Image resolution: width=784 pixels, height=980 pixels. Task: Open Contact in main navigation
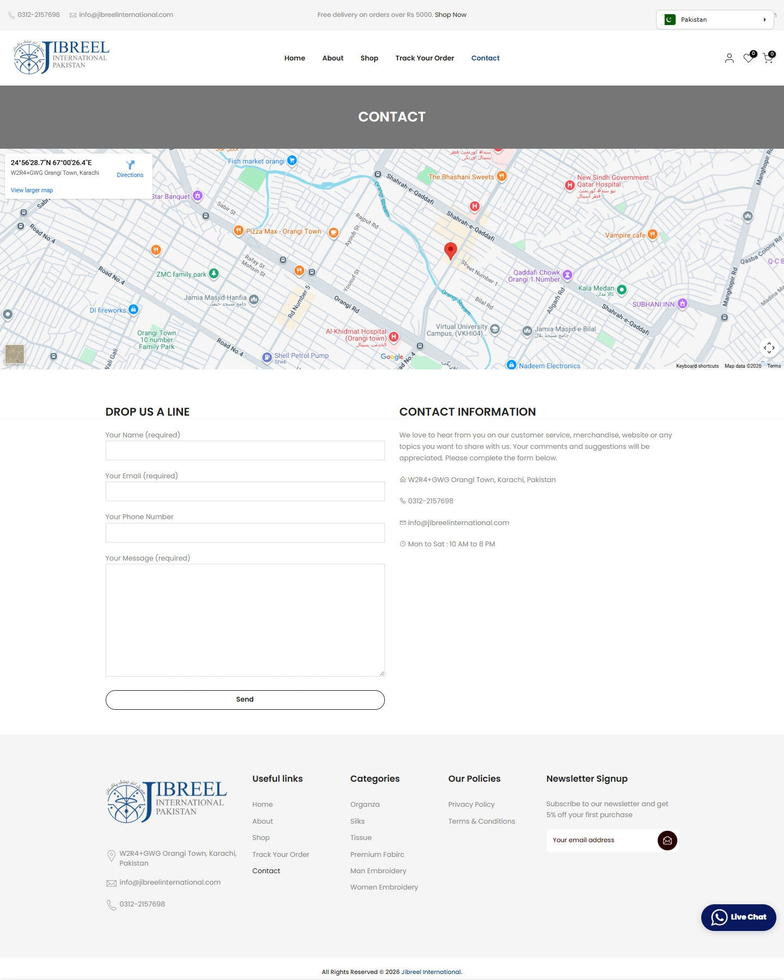pyautogui.click(x=485, y=58)
